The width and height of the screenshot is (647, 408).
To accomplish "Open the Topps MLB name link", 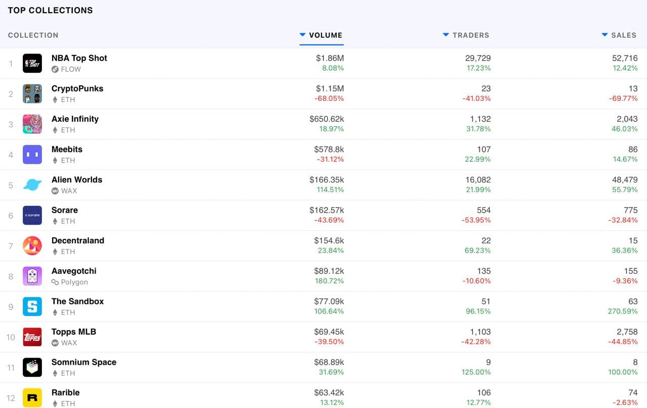I will point(74,332).
